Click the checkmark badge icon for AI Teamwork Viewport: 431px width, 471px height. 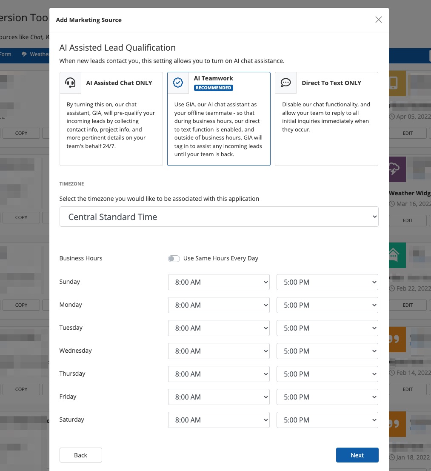pos(178,83)
